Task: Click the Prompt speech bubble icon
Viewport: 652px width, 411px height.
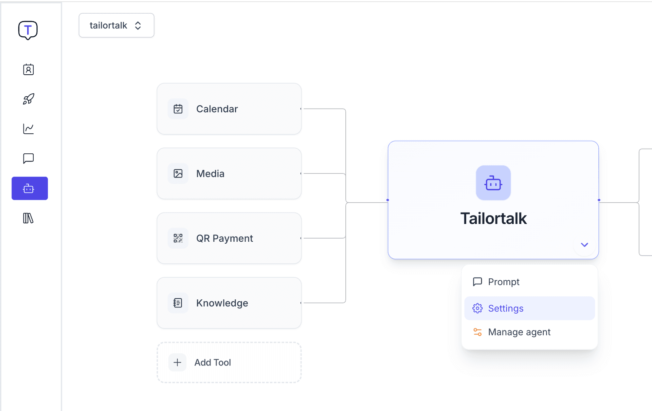Action: click(x=477, y=282)
